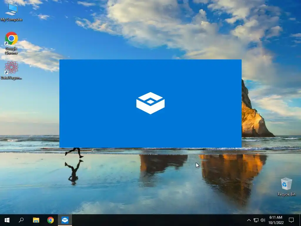This screenshot has height=226, width=301.
Task: Open the clock showing 6:11 AM
Action: pos(276,220)
